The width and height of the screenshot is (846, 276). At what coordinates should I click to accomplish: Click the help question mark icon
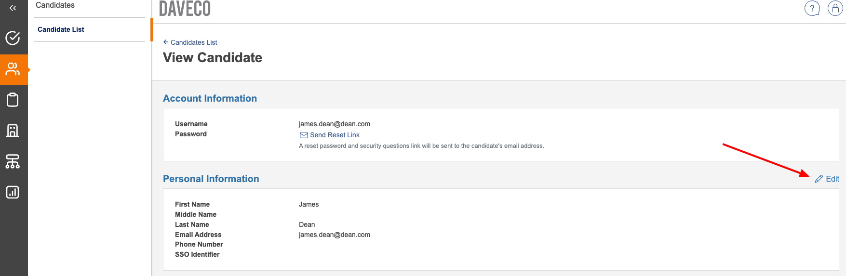(x=812, y=8)
